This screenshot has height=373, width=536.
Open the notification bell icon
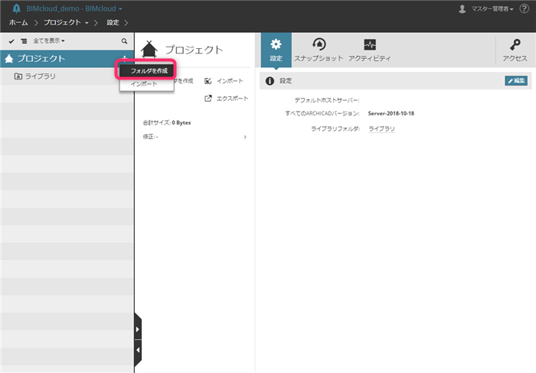click(x=16, y=8)
